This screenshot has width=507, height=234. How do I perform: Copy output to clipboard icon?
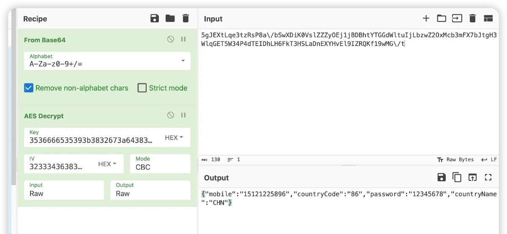(x=457, y=177)
